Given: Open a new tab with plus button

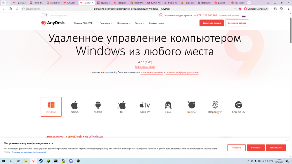Looking at the screenshot, I should pyautogui.click(x=249, y=3).
